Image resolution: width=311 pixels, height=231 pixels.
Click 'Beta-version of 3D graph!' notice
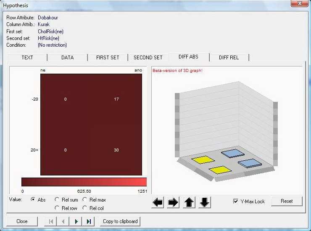177,71
